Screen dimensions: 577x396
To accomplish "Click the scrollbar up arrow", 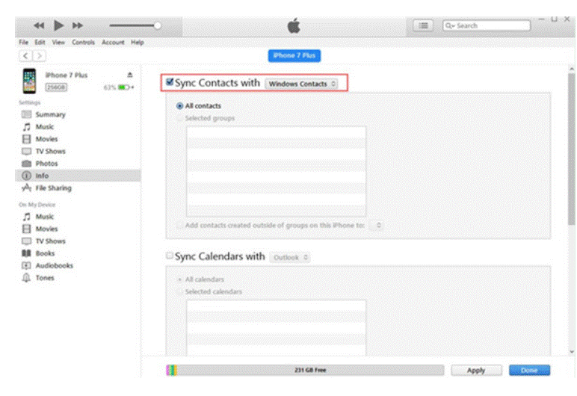I will (x=572, y=69).
